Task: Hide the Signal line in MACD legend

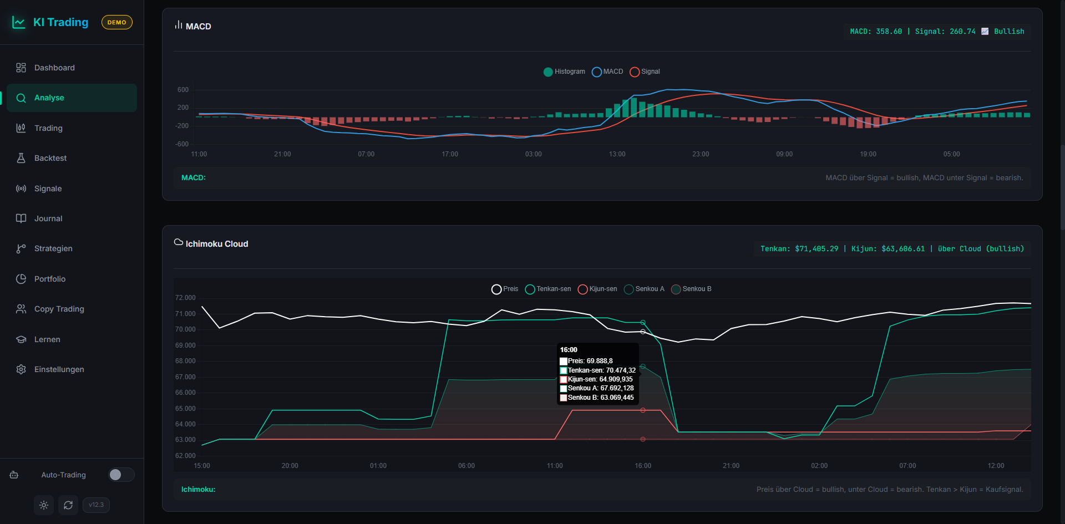Action: pos(645,72)
